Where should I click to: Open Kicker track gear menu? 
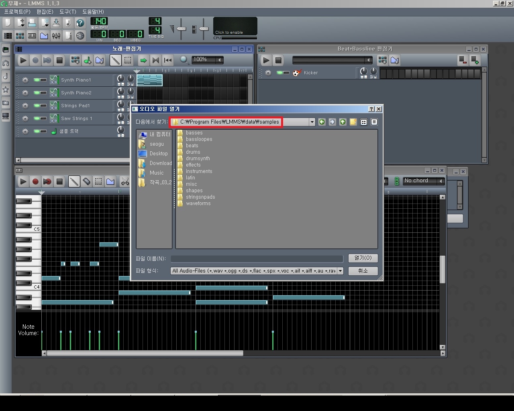268,73
